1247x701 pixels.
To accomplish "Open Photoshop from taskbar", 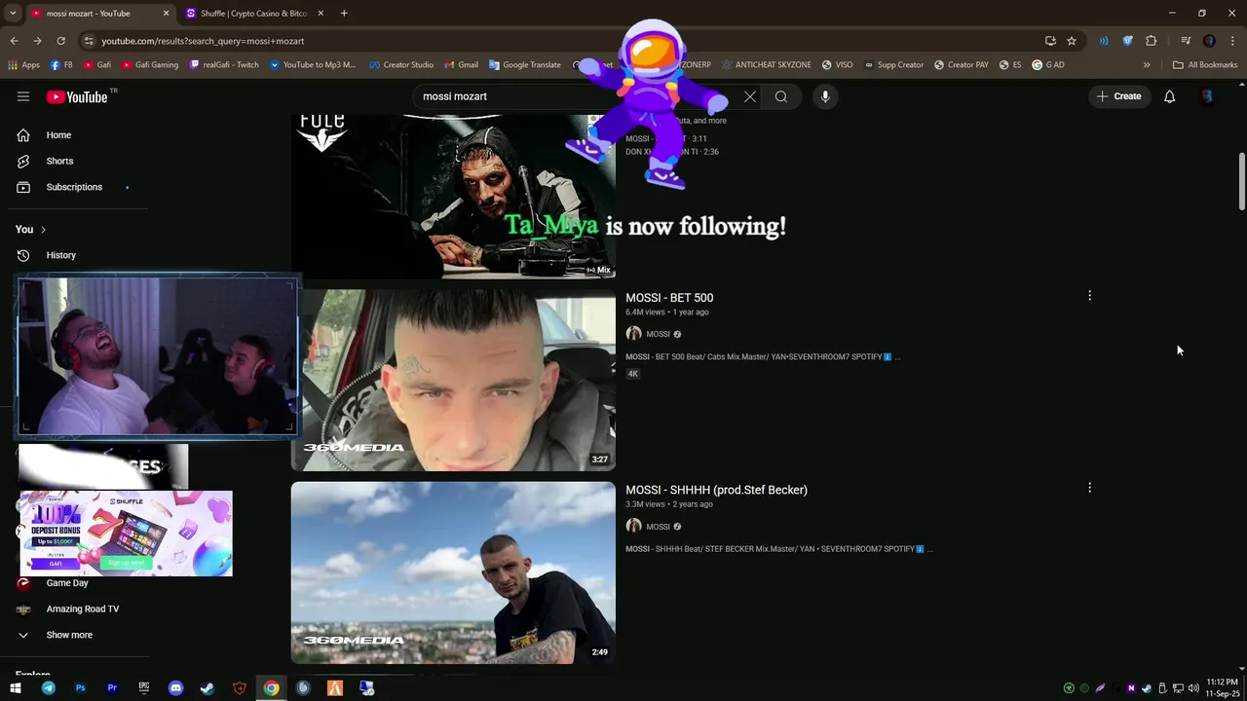I will [x=80, y=688].
